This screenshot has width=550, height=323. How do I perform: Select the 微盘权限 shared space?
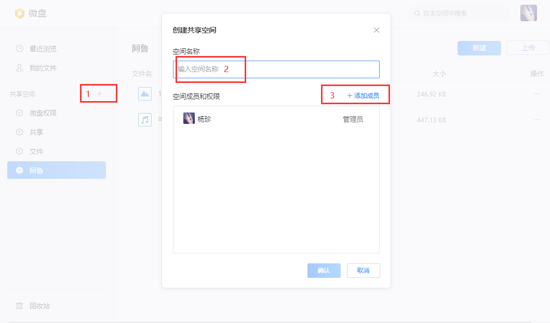coord(43,113)
